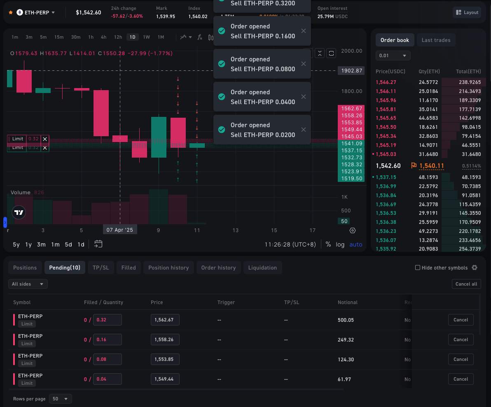Toggle log scale on the chart
The width and height of the screenshot is (491, 407).
340,244
